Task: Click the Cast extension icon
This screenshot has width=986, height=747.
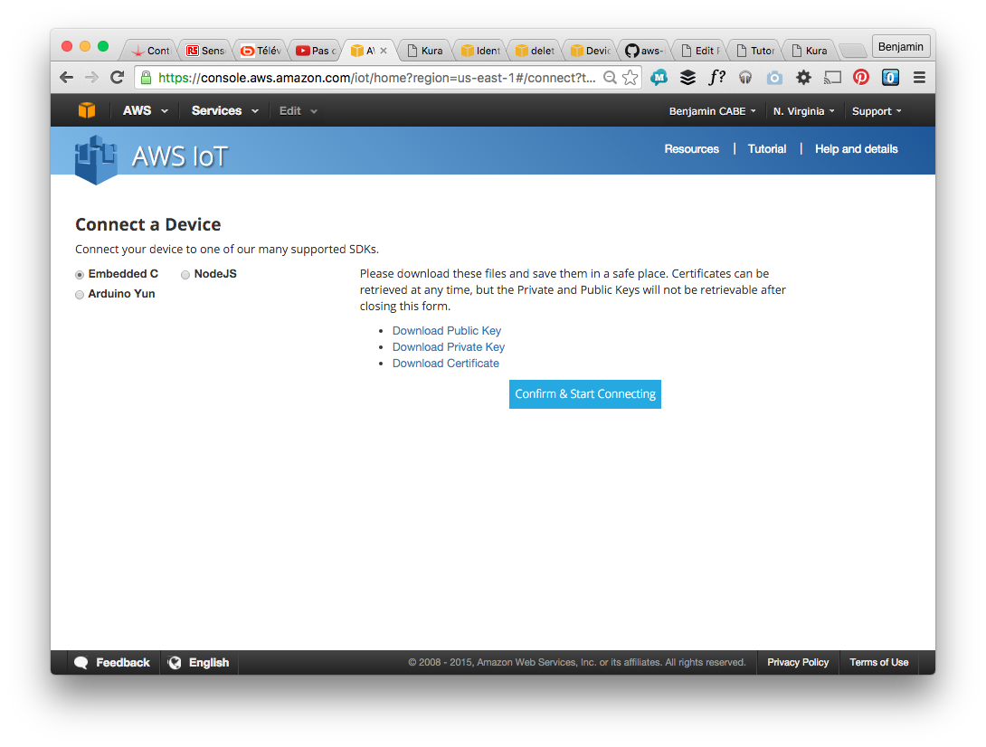Action: tap(832, 78)
